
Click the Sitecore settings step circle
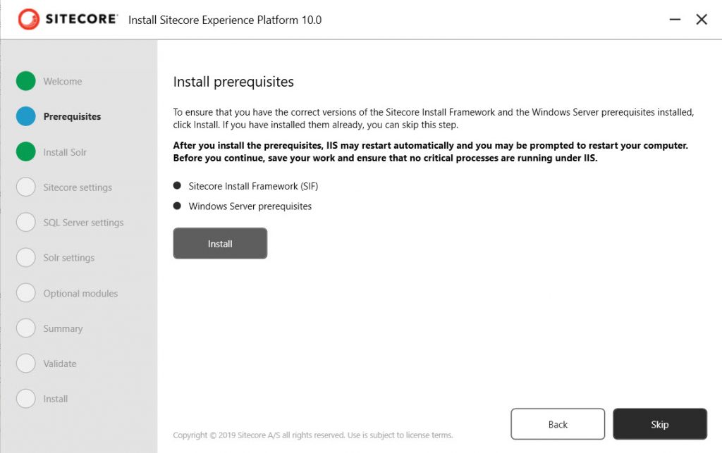coord(26,187)
